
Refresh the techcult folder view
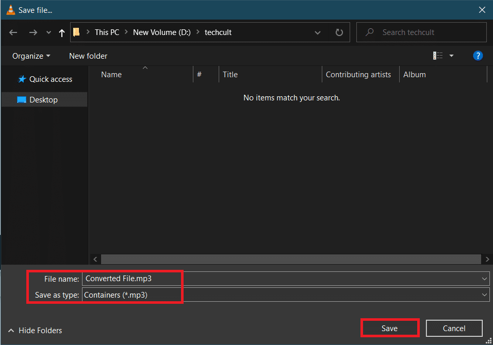pos(339,32)
